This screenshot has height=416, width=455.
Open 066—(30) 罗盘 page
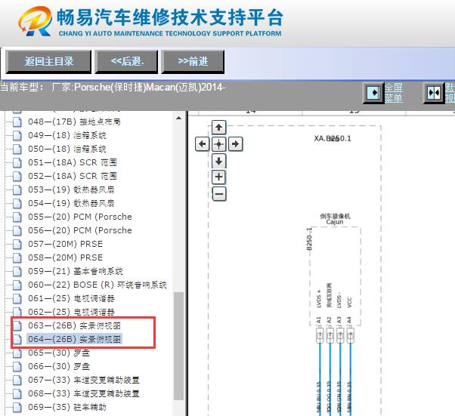59,366
